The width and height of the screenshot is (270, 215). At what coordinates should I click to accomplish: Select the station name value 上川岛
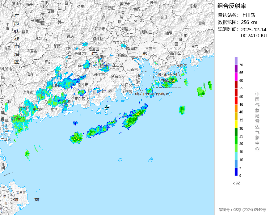click(x=248, y=15)
